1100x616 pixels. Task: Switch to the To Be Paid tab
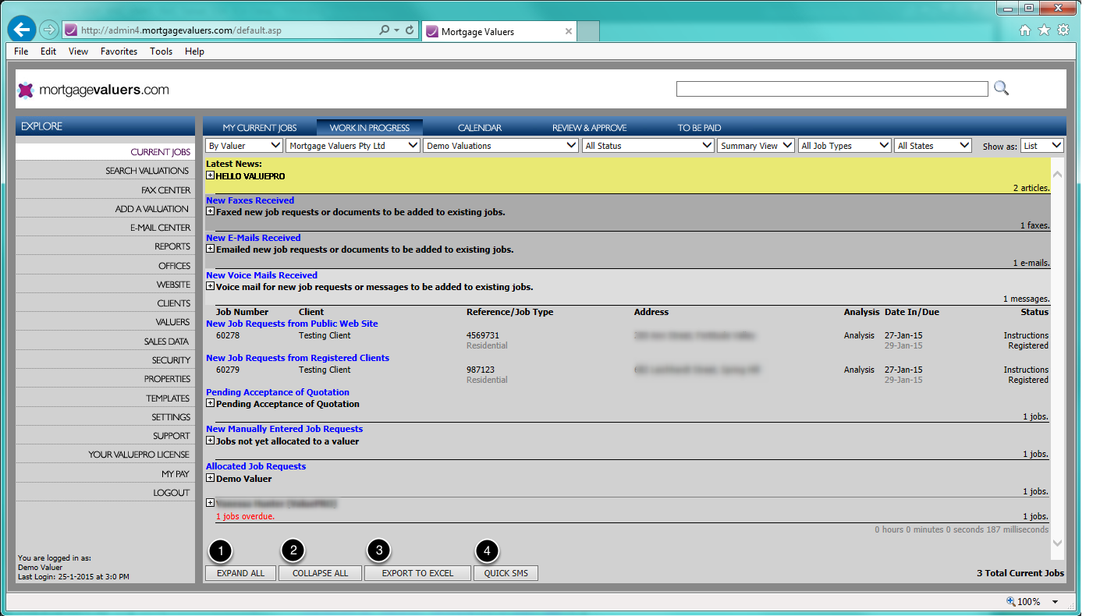point(700,128)
